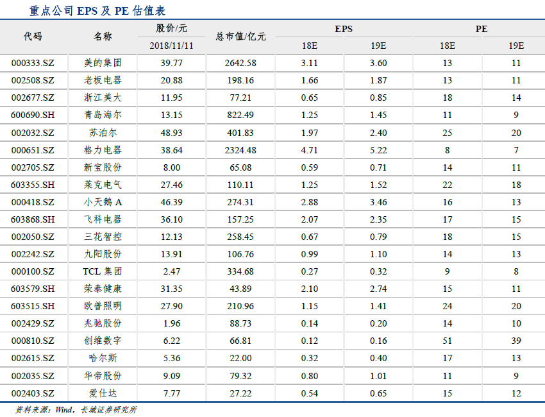Select the 名称 column header

(103, 37)
